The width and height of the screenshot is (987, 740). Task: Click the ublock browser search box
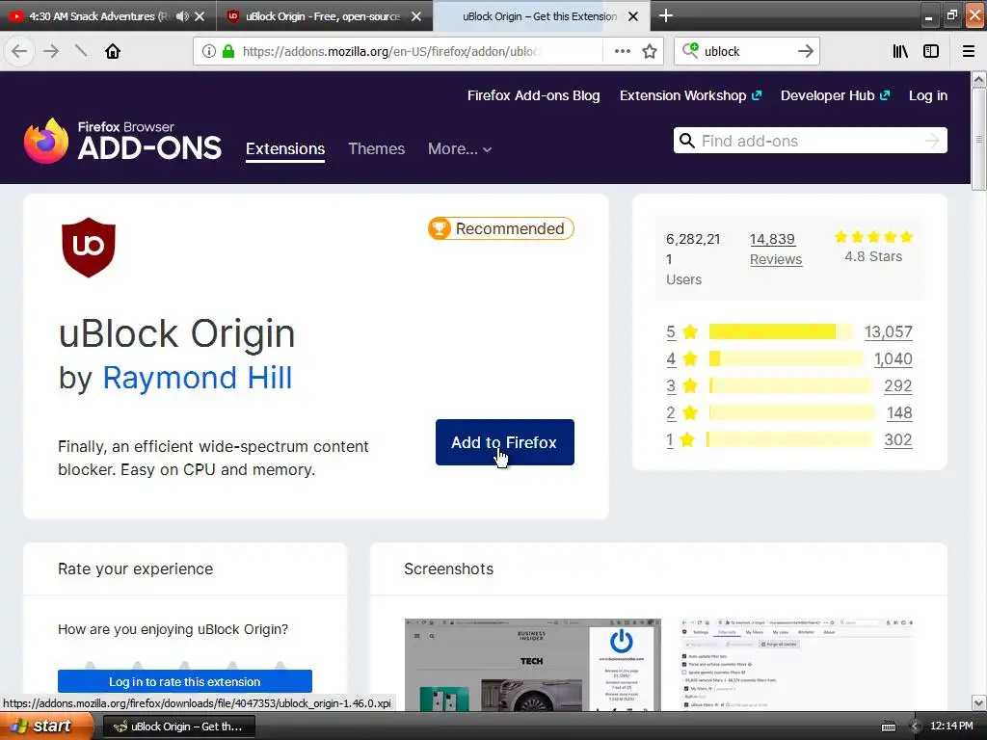[x=747, y=52]
